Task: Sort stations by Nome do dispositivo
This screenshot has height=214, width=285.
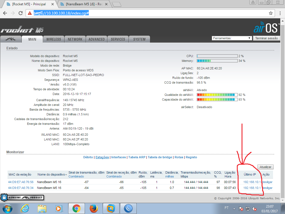Action: [51, 174]
